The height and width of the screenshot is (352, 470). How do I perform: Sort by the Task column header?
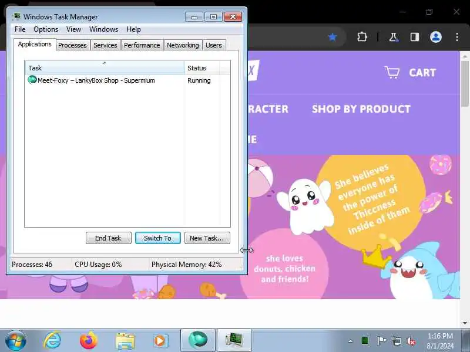[105, 67]
